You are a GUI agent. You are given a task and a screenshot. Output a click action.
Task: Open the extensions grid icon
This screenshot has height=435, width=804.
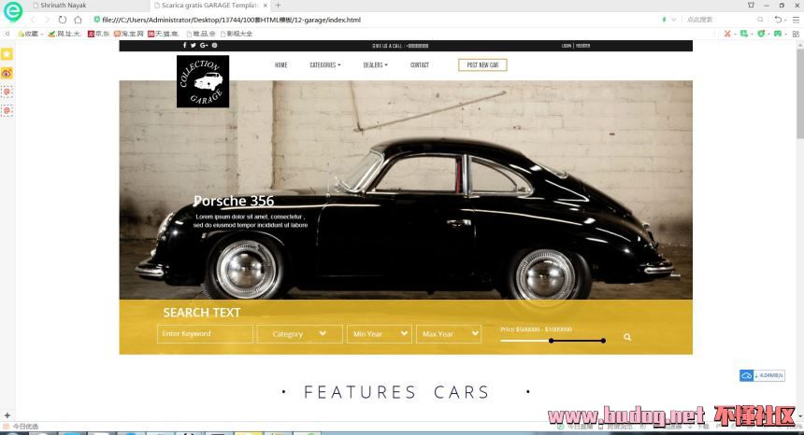(x=796, y=34)
